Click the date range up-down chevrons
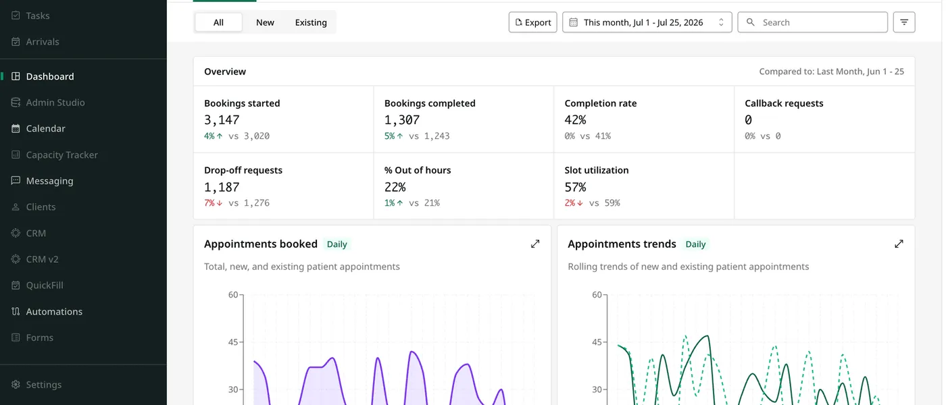 721,22
